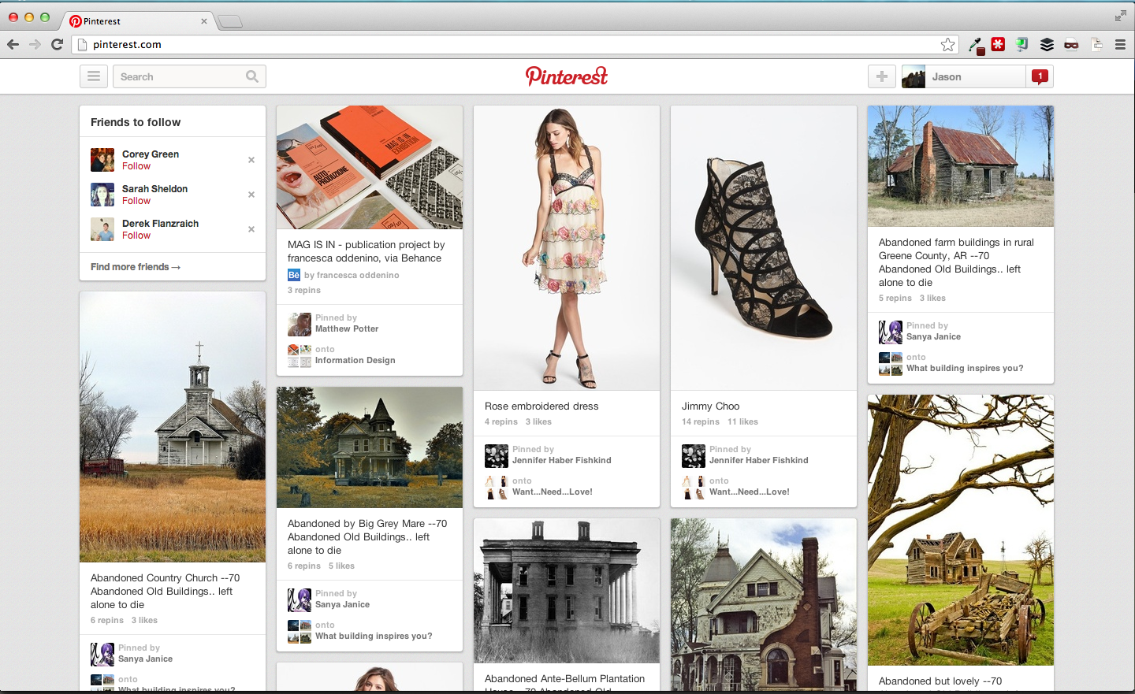Follow Corey Green
The width and height of the screenshot is (1135, 694).
point(136,166)
